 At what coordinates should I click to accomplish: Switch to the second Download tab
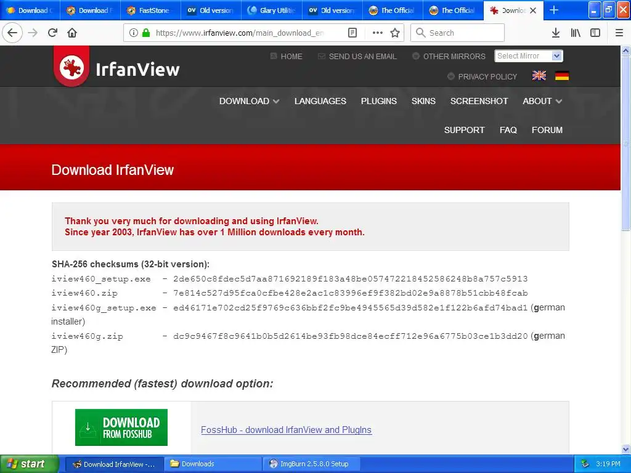pos(91,10)
